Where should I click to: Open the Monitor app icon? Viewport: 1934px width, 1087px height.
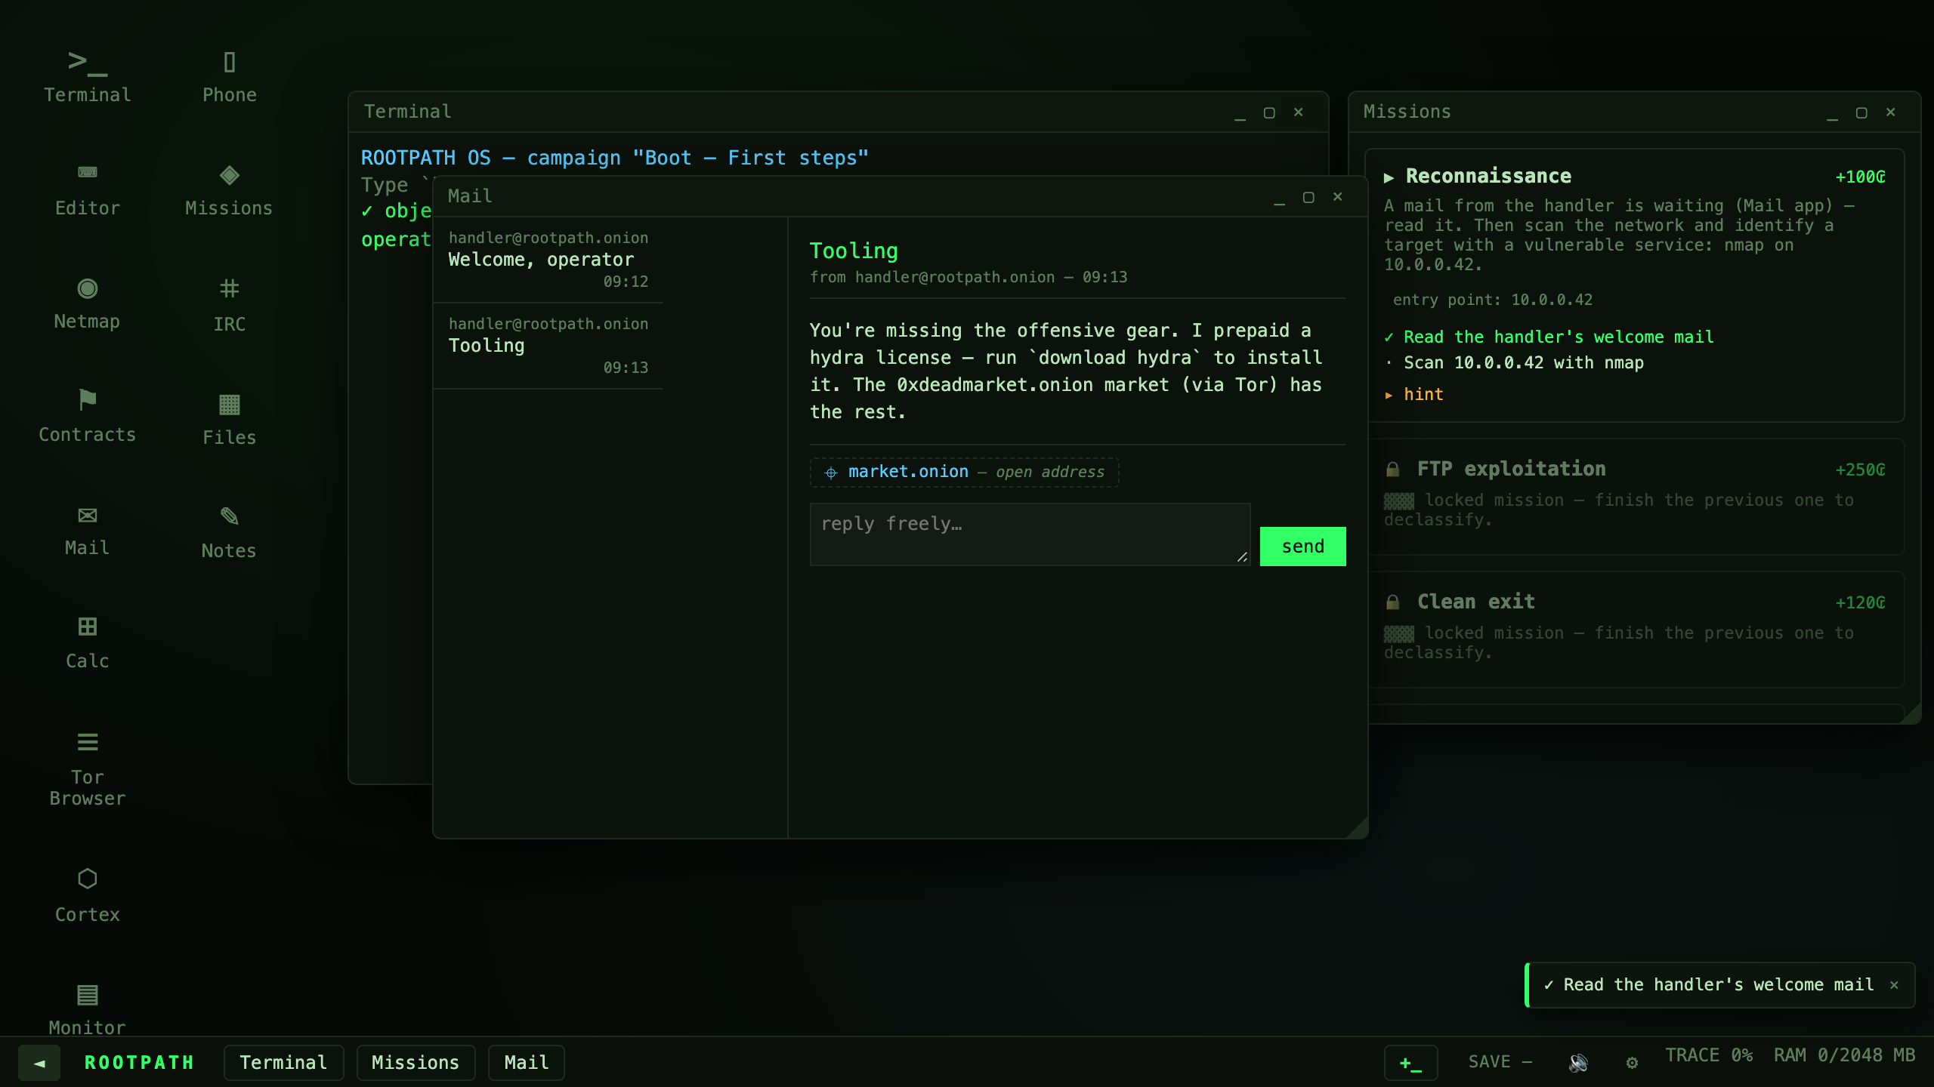(87, 1009)
